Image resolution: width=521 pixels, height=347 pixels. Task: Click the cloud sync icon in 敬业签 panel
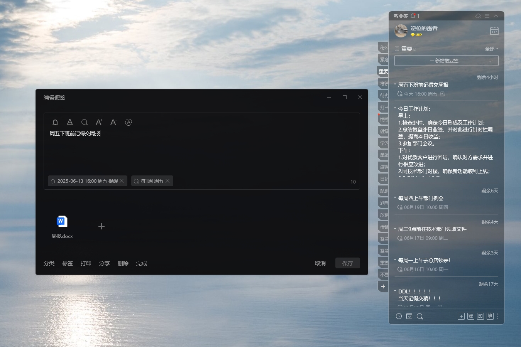pos(479,16)
